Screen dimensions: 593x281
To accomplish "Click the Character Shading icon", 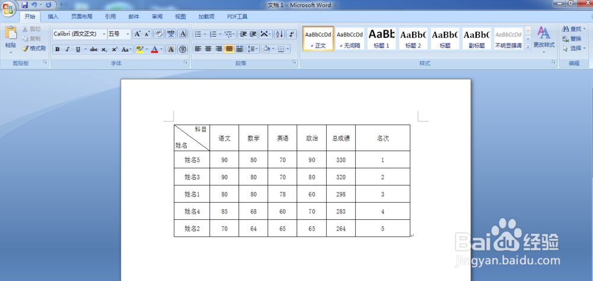I will pos(171,50).
